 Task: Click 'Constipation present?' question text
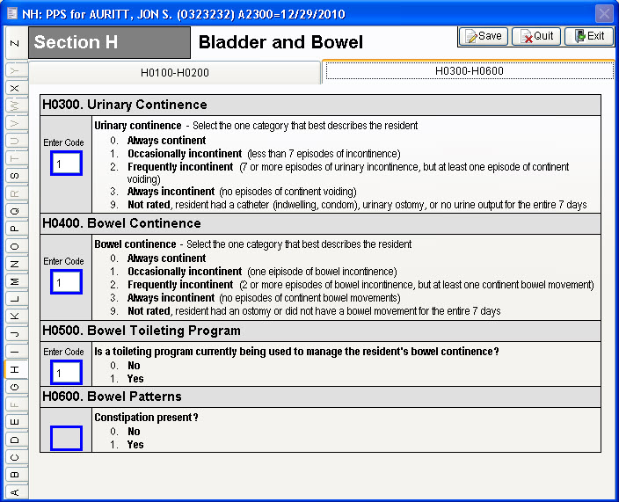tap(146, 418)
